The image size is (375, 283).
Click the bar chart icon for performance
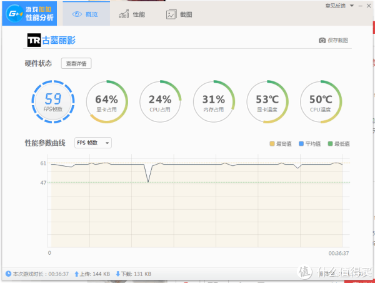click(x=124, y=14)
